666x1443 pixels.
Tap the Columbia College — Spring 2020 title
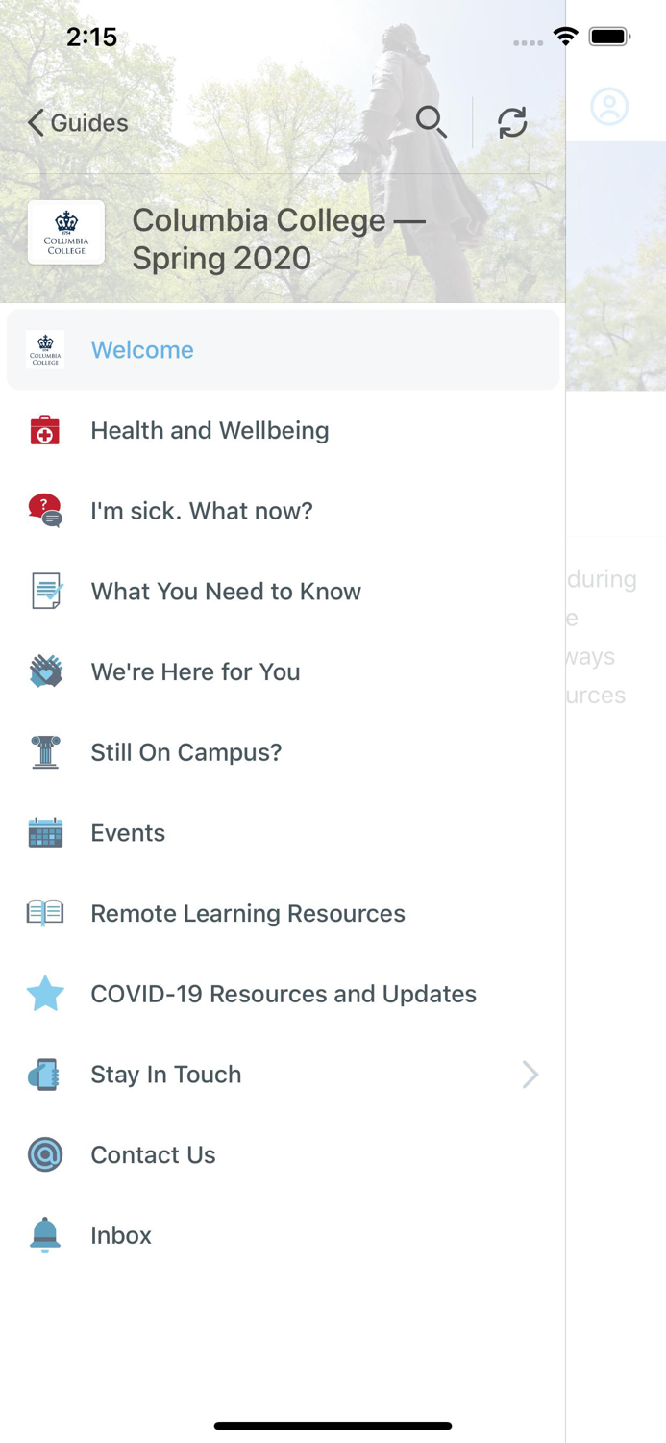278,239
